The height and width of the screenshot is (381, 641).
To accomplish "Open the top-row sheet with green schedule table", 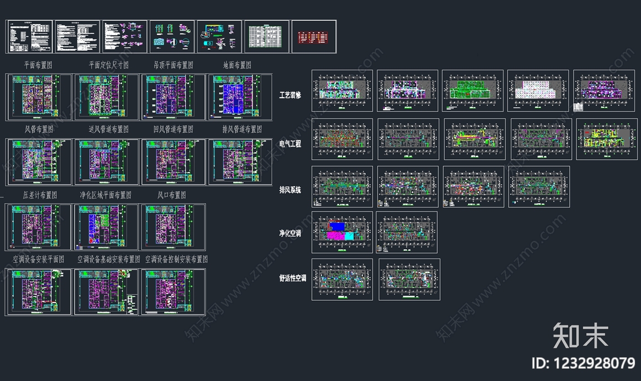I will [267, 37].
